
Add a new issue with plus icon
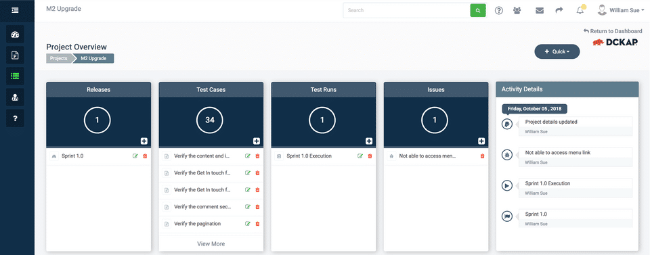[x=481, y=141]
